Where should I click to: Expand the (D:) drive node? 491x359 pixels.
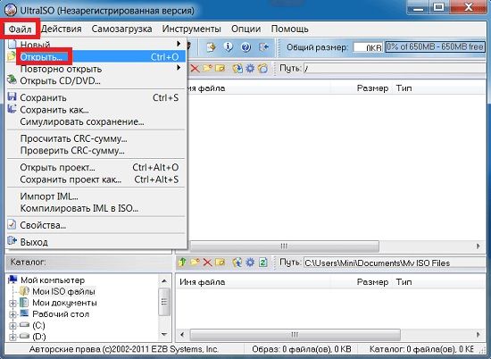(x=12, y=337)
